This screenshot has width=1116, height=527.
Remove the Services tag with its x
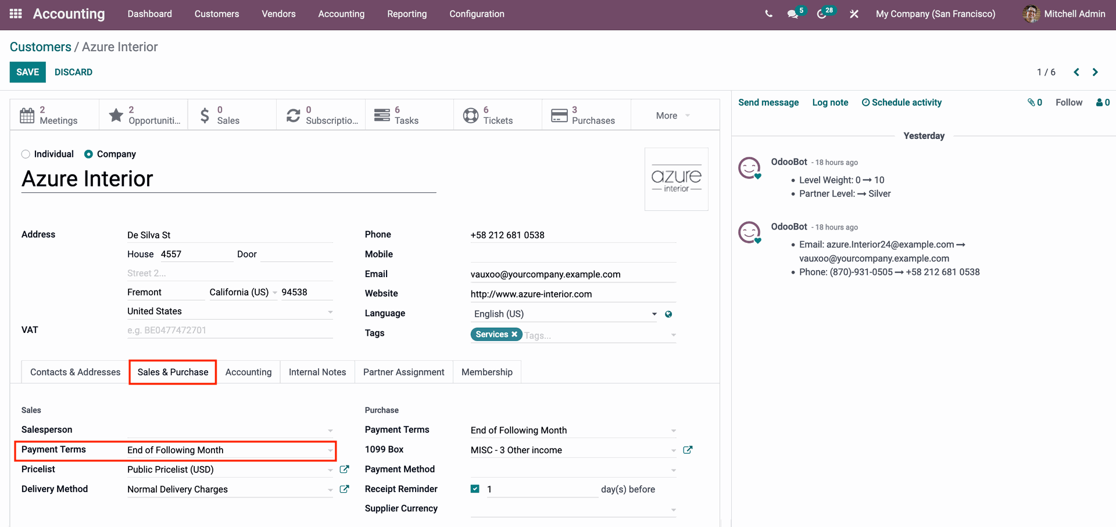[514, 334]
